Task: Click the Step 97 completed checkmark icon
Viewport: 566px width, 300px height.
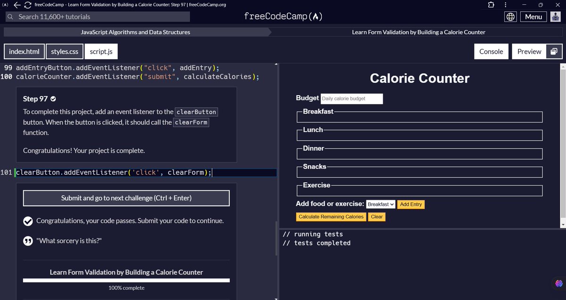Action: [x=53, y=99]
